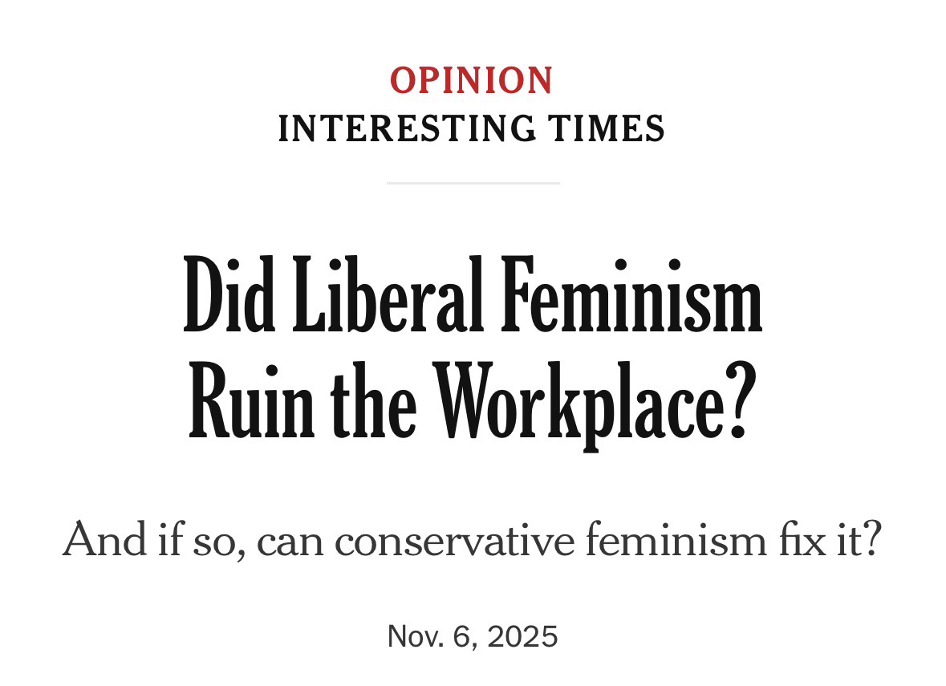Click the word 'Ruin' in the headline
The width and height of the screenshot is (946, 686).
[x=252, y=400]
